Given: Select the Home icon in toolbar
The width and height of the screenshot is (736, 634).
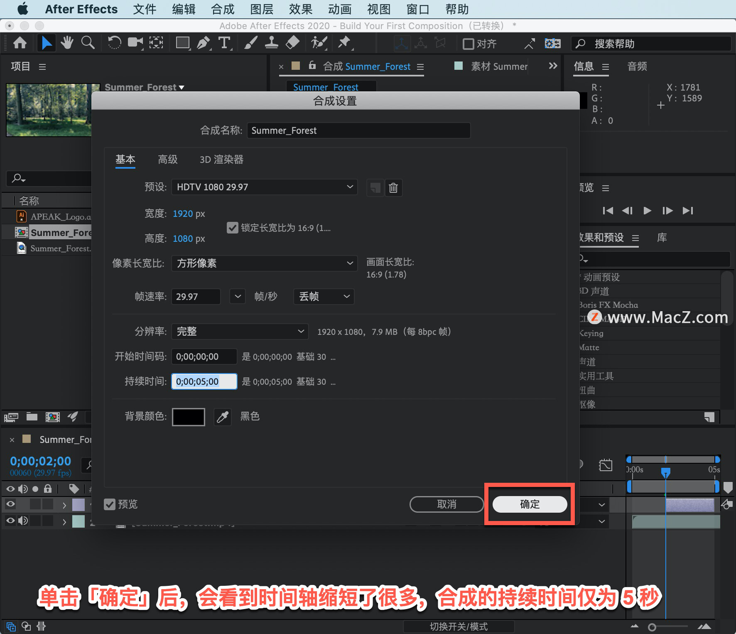Looking at the screenshot, I should pyautogui.click(x=20, y=43).
